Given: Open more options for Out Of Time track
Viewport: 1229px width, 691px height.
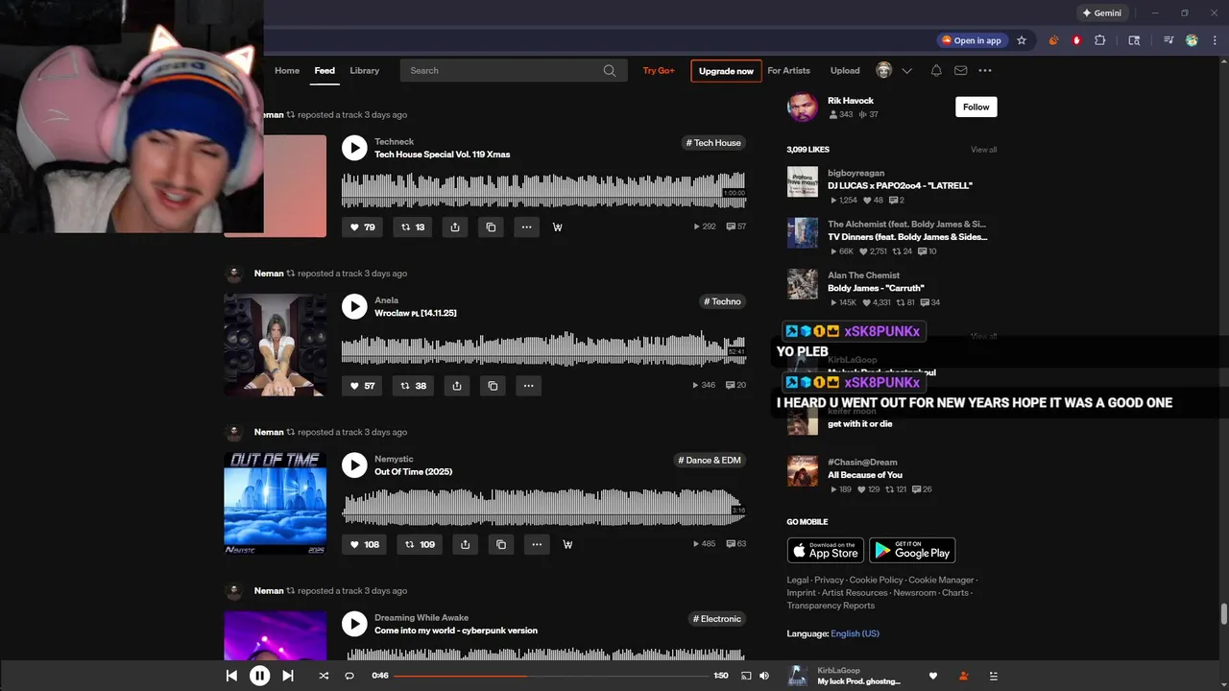Looking at the screenshot, I should tap(537, 544).
